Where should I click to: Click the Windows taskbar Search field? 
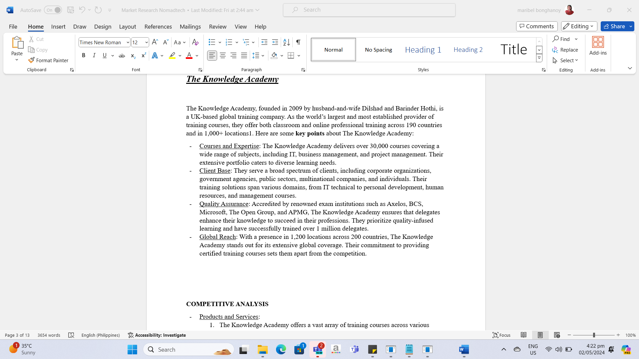(189, 349)
